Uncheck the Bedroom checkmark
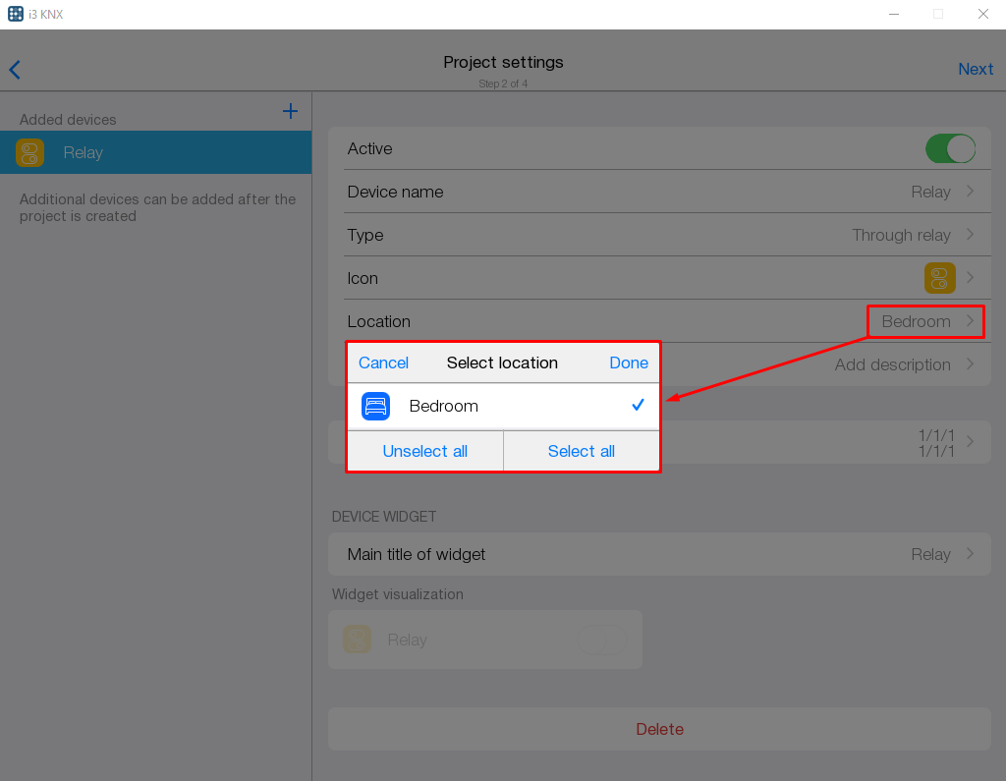Screen dimensions: 1006x781 click(x=639, y=405)
